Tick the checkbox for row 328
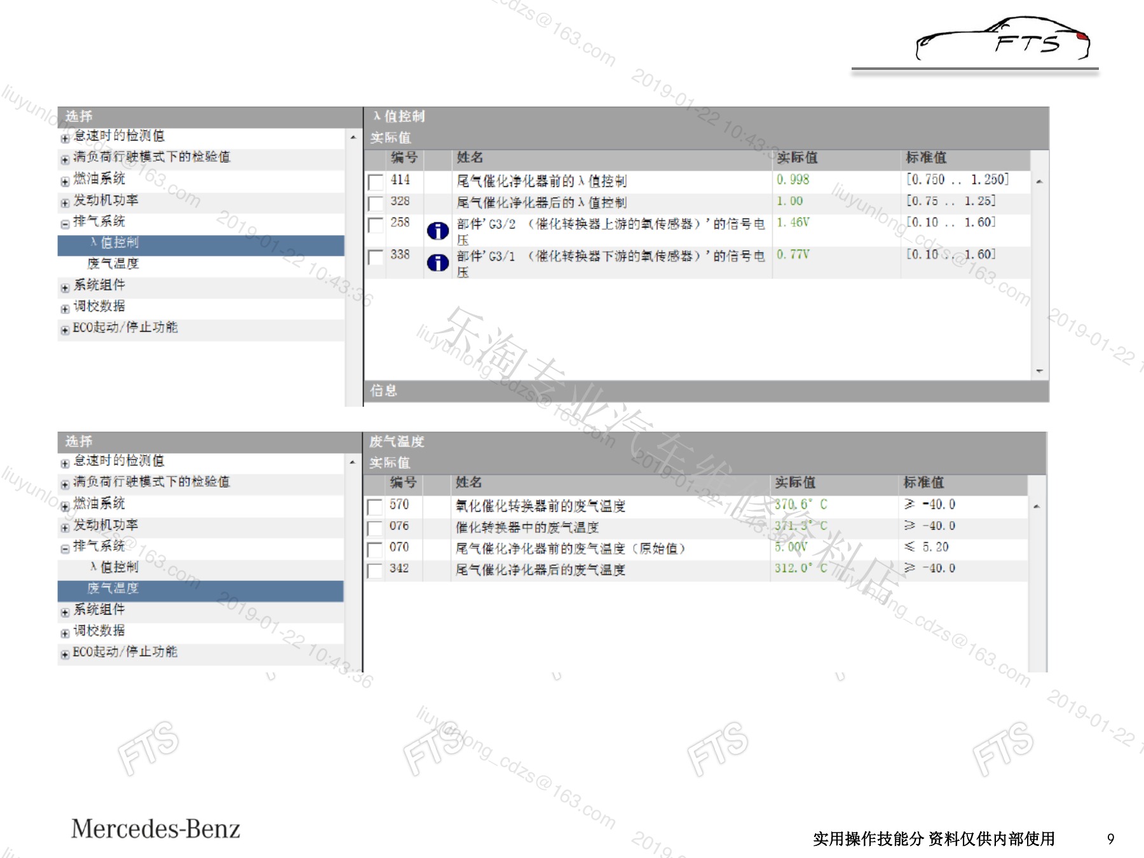 pos(376,203)
